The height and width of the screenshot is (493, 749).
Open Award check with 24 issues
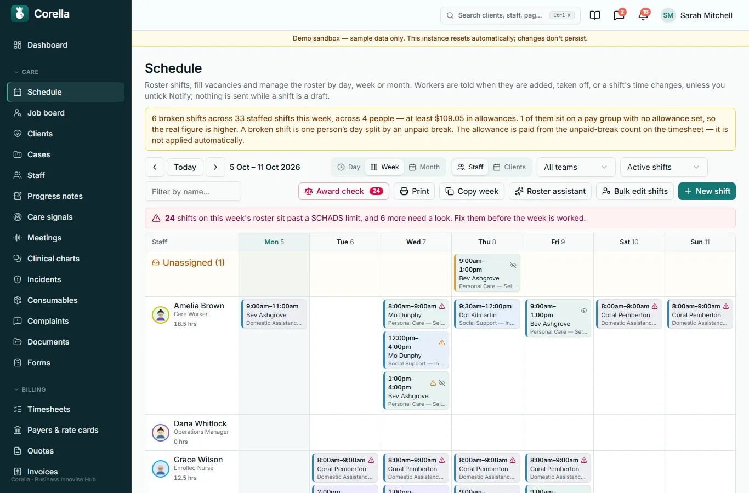[344, 191]
